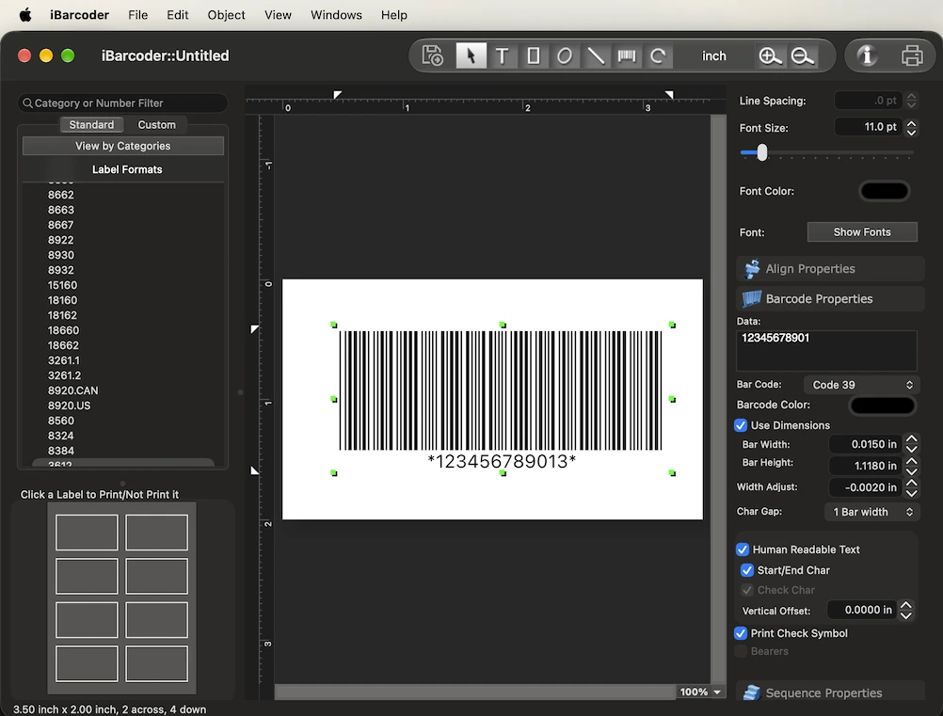Select the Oval tool

(x=564, y=56)
